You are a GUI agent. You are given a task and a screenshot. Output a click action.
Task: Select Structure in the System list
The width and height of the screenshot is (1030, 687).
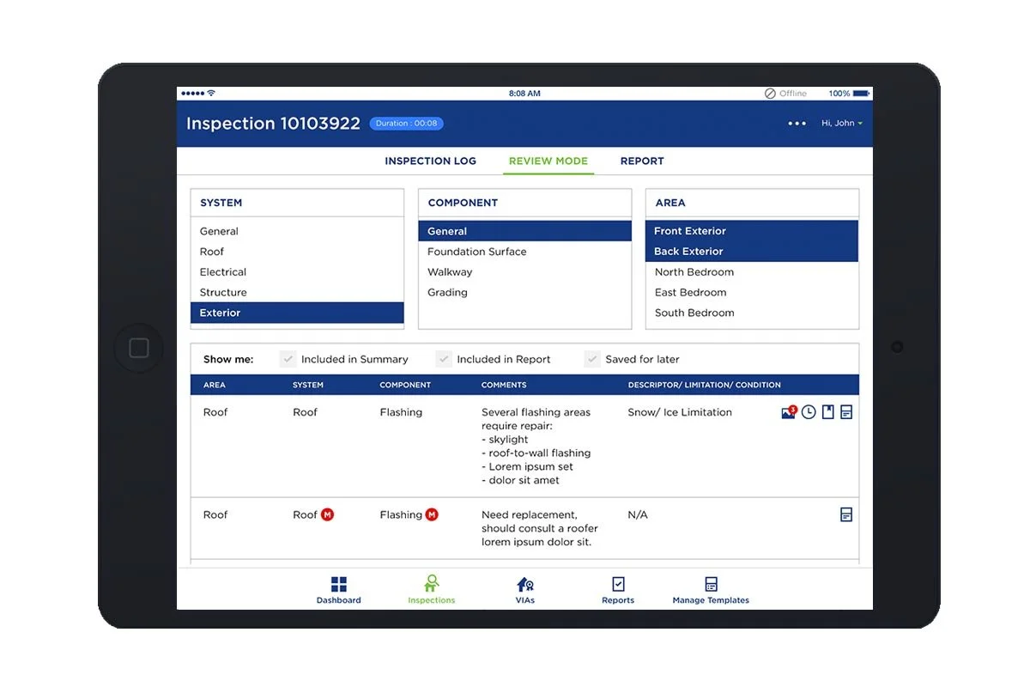[297, 293]
